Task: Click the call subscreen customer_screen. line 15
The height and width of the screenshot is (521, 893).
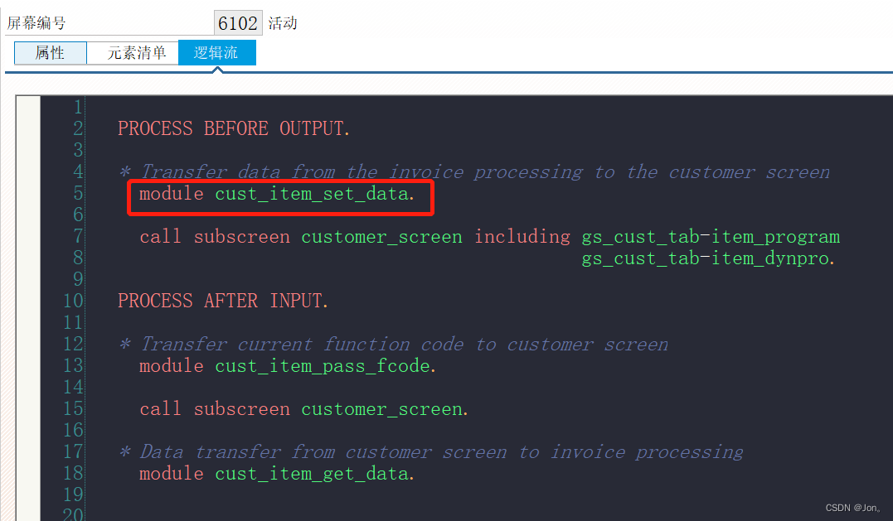Action: [x=304, y=409]
